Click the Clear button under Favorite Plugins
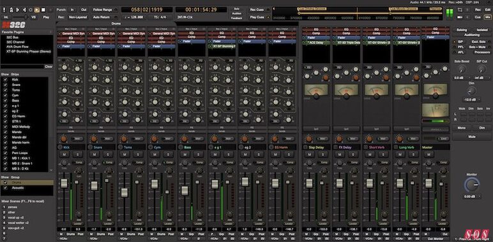493x242 pixels. click(x=49, y=66)
